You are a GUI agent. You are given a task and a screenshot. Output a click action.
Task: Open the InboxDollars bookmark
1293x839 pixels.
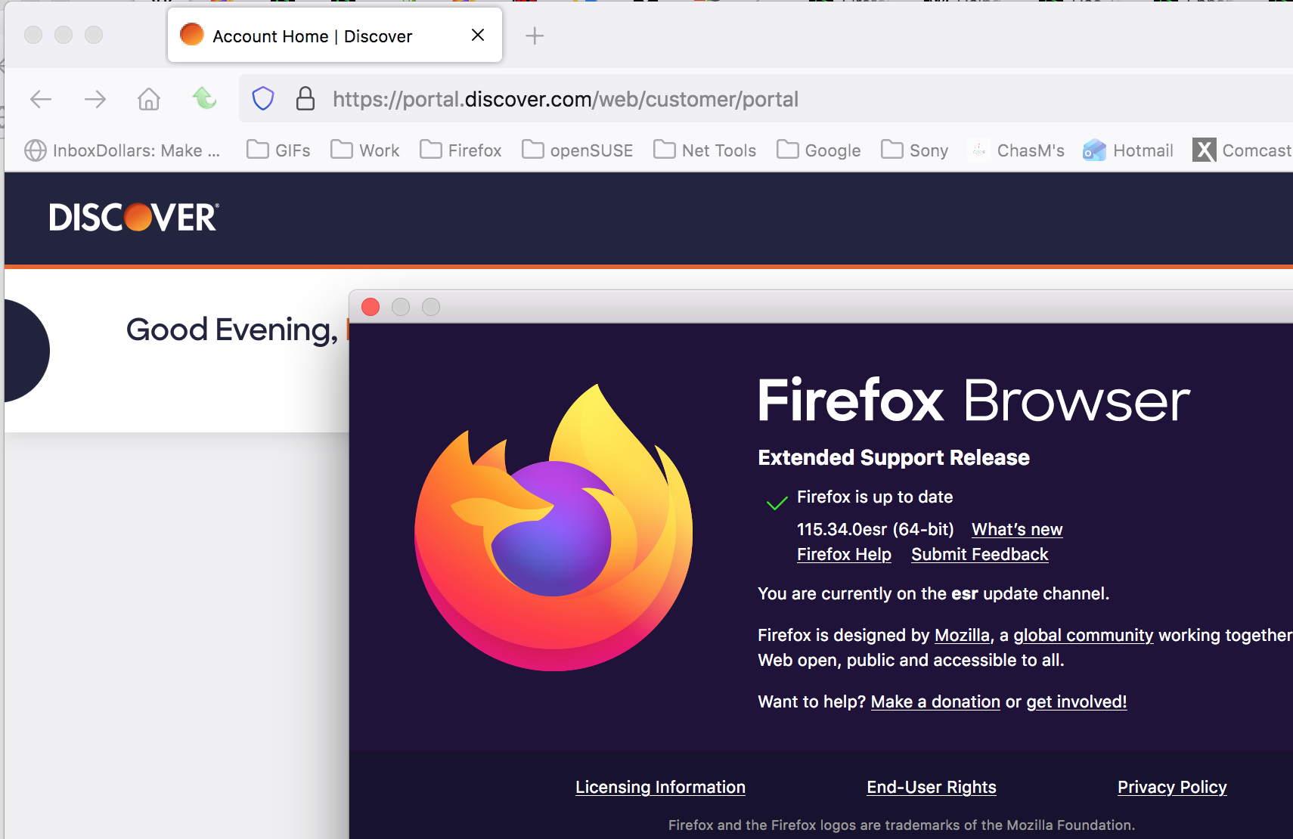tap(122, 150)
